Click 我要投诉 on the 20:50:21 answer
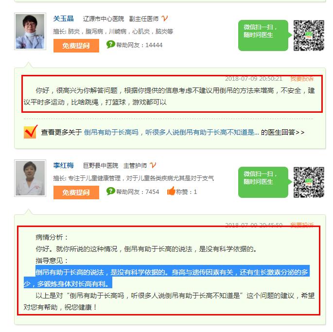This screenshot has width=333, height=332. click(x=302, y=79)
